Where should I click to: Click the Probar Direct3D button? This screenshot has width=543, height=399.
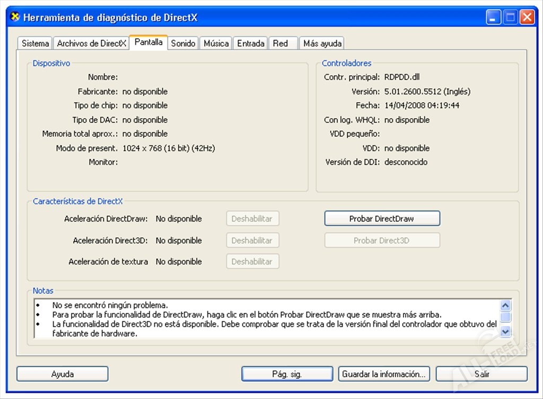(382, 240)
